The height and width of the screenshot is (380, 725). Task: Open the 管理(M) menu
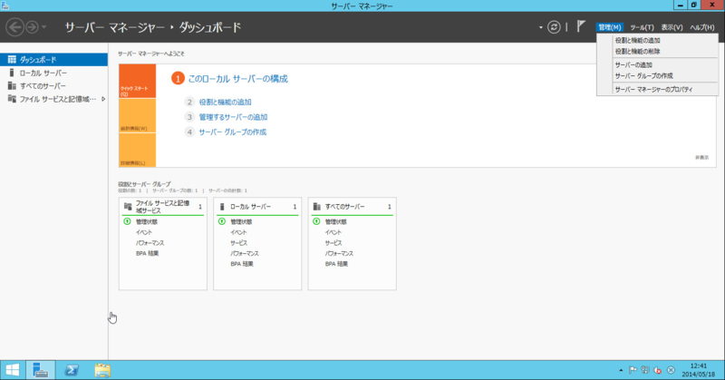click(x=609, y=27)
